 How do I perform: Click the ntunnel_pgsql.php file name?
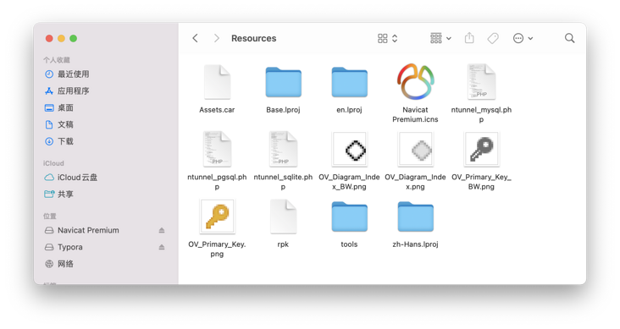[x=217, y=182]
